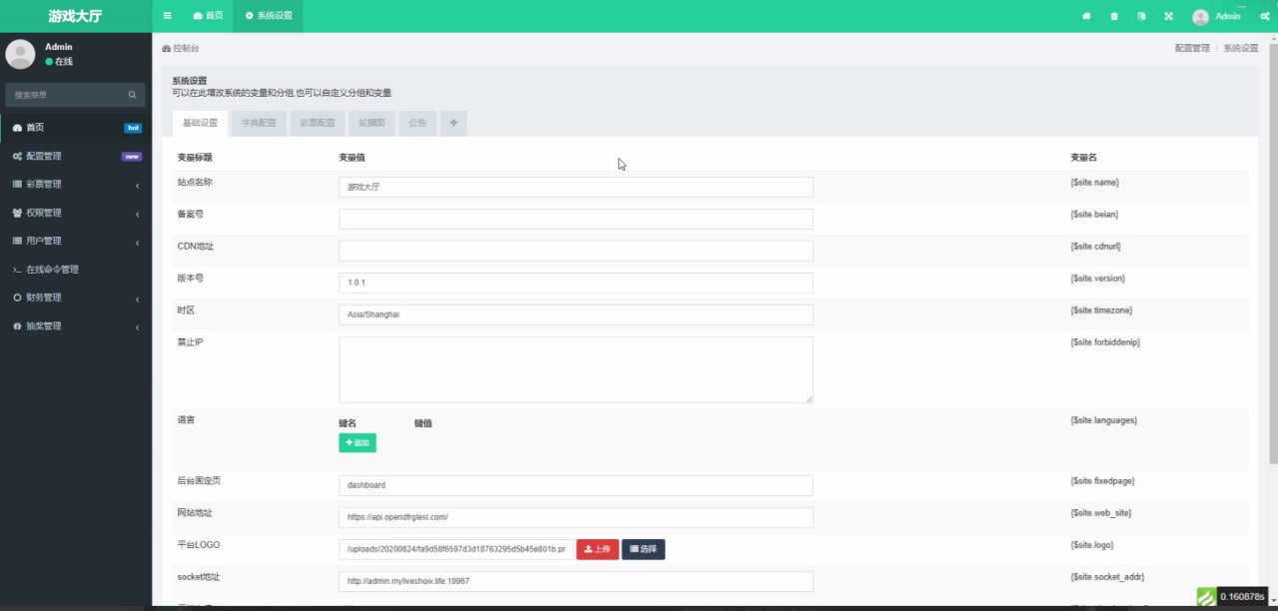This screenshot has width=1278, height=611.
Task: Toggle the sidebar hamburger menu icon
Action: 167,16
